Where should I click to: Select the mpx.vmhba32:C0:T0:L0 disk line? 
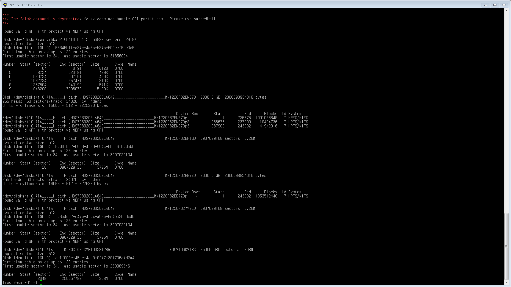[69, 40]
